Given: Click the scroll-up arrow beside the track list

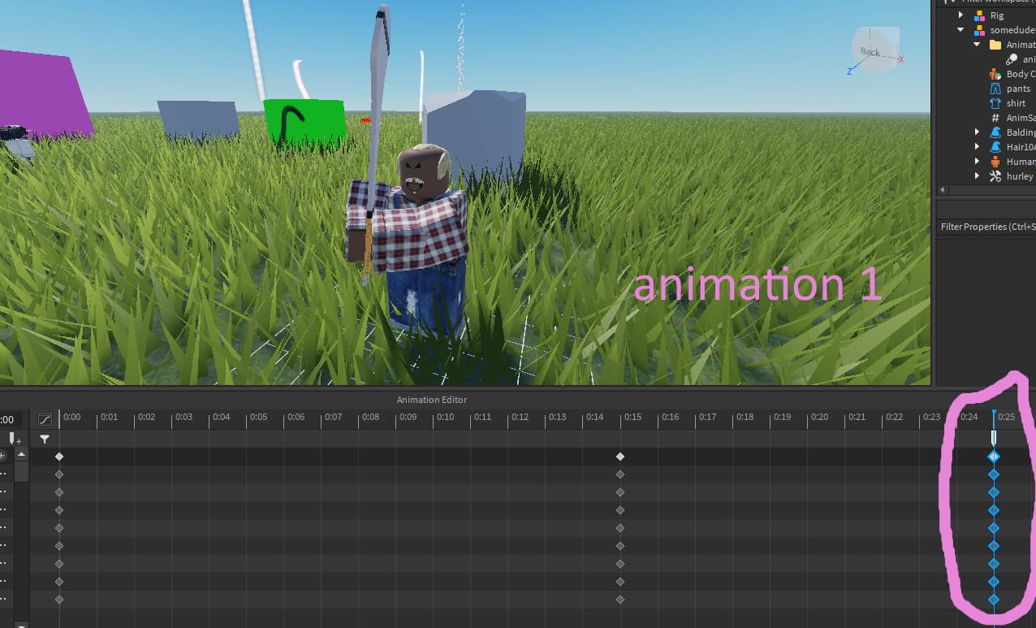Looking at the screenshot, I should click(21, 454).
